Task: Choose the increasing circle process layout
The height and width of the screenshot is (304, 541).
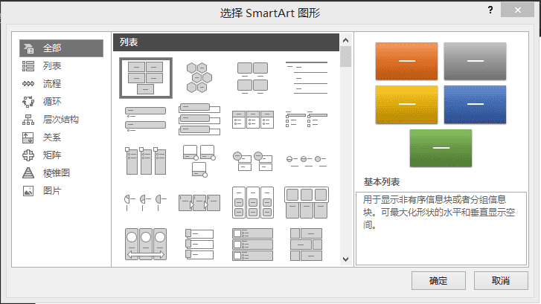Action: click(x=307, y=161)
